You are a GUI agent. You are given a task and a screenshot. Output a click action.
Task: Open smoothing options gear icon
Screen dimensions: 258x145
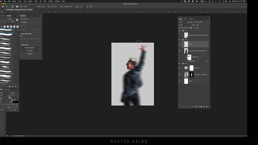tap(77, 6)
